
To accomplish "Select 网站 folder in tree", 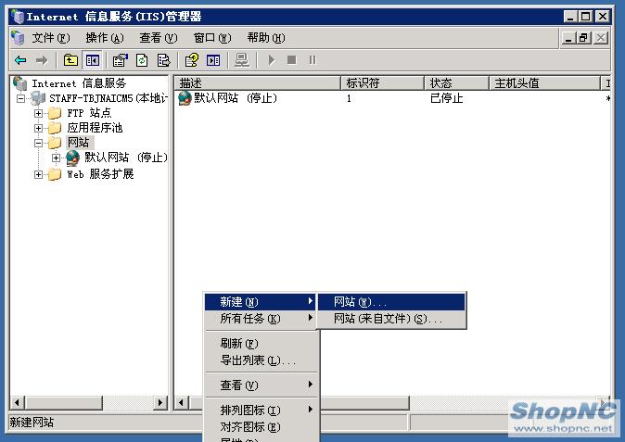I will point(79,143).
